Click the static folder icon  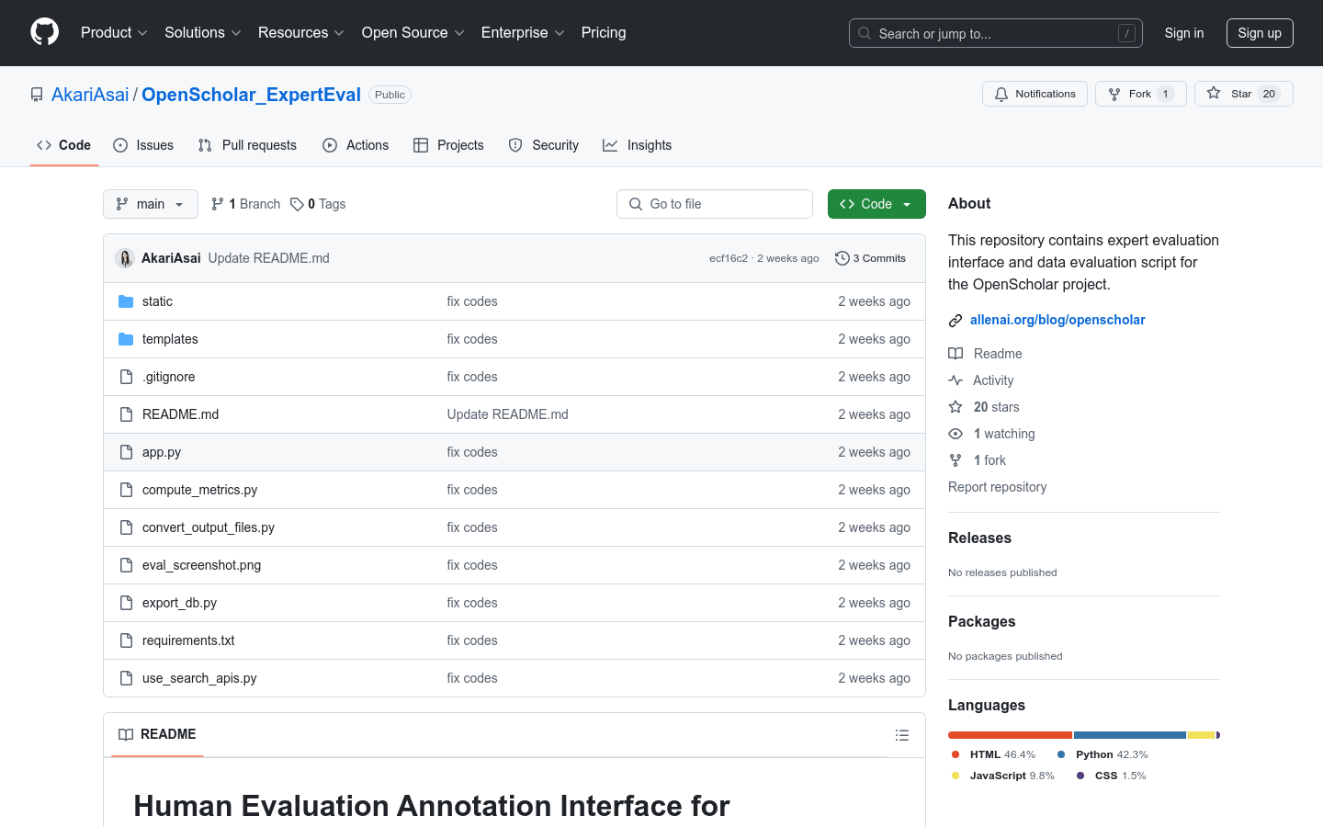(126, 300)
